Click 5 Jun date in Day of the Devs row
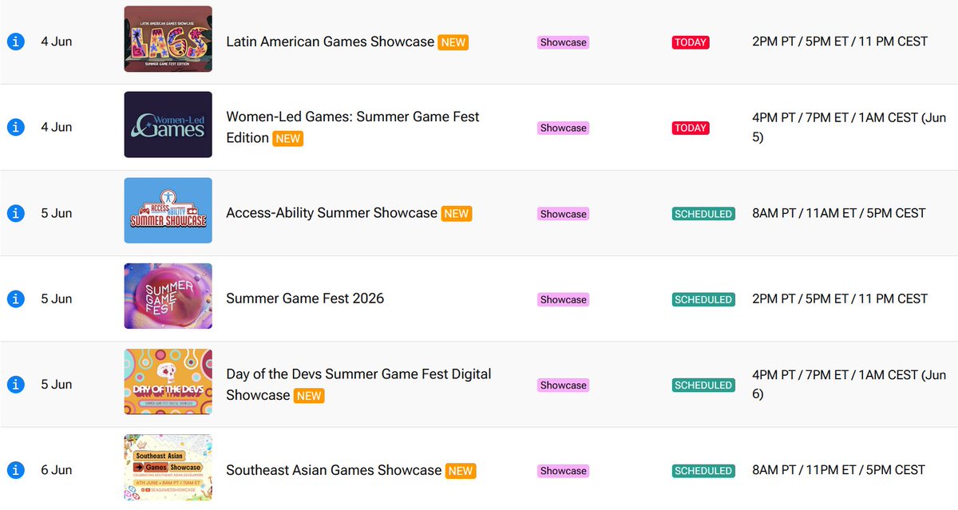This screenshot has height=510, width=958. click(x=57, y=384)
